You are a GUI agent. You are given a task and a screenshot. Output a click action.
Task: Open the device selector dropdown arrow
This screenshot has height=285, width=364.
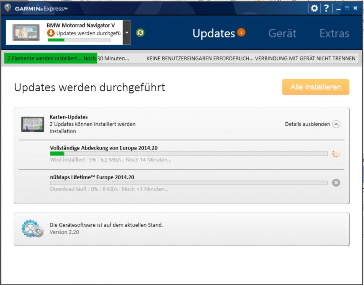(x=126, y=32)
